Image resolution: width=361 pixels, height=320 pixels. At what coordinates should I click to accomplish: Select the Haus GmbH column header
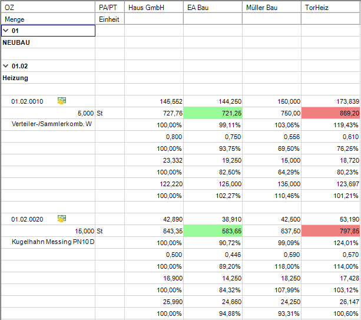154,7
